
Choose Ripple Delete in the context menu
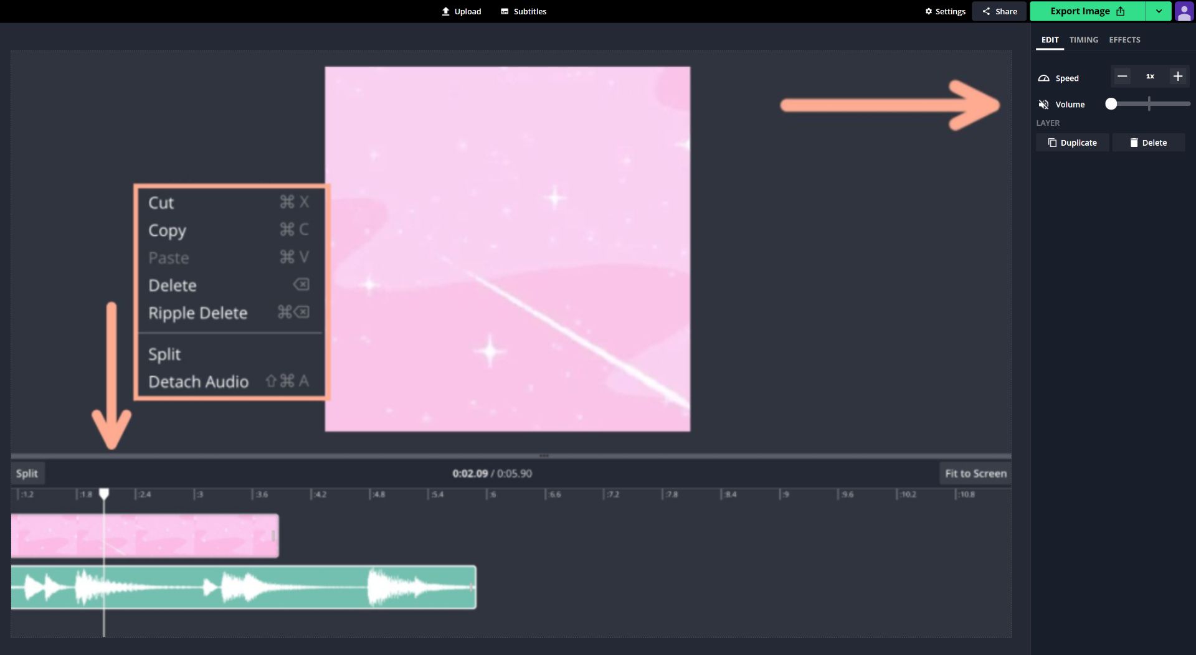197,313
